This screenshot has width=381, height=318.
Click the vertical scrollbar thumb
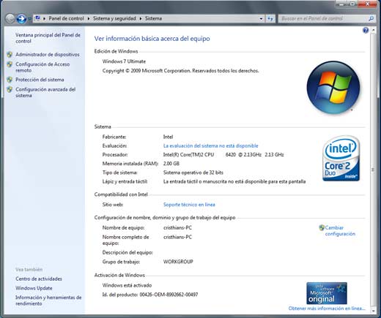[x=373, y=170]
